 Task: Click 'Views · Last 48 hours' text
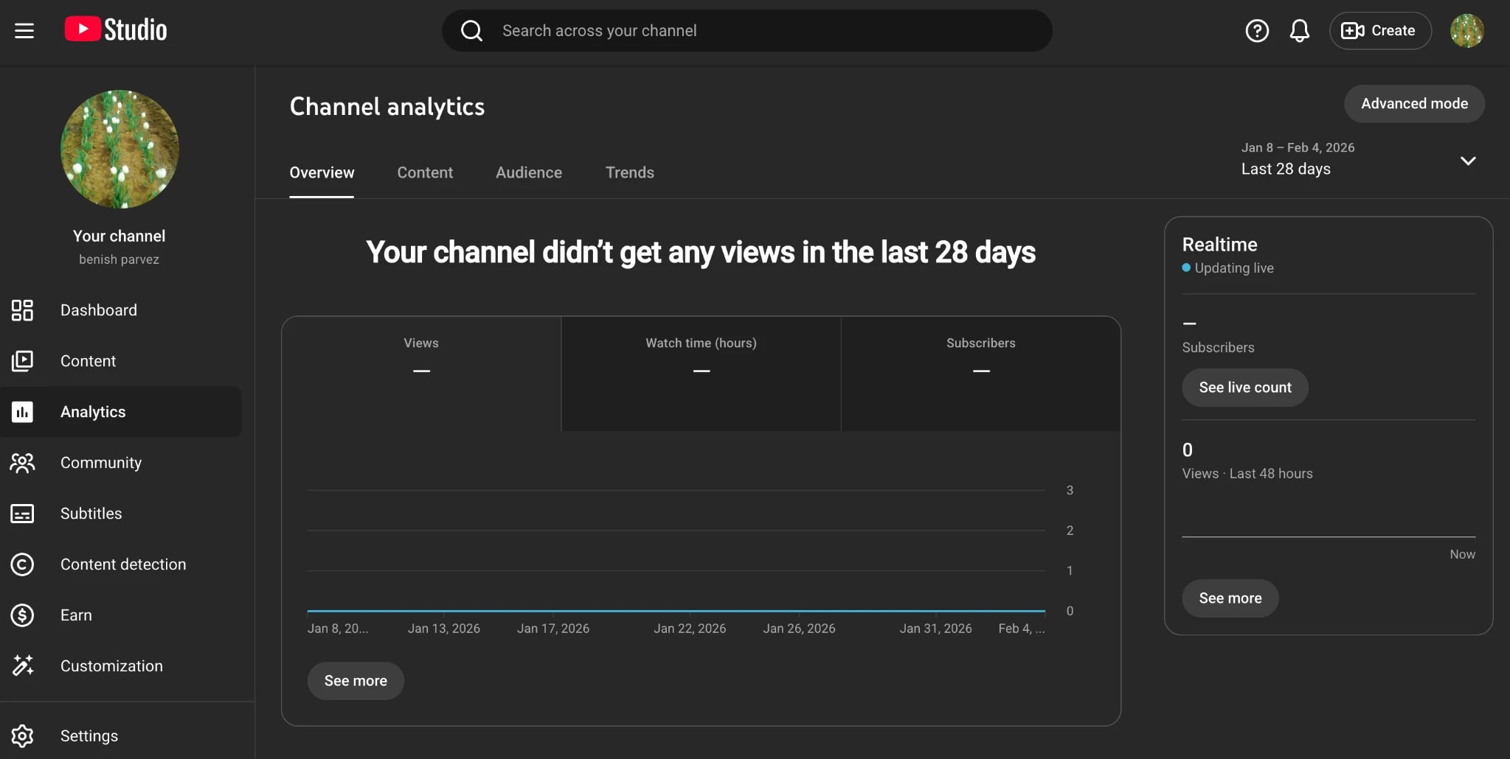(x=1247, y=474)
